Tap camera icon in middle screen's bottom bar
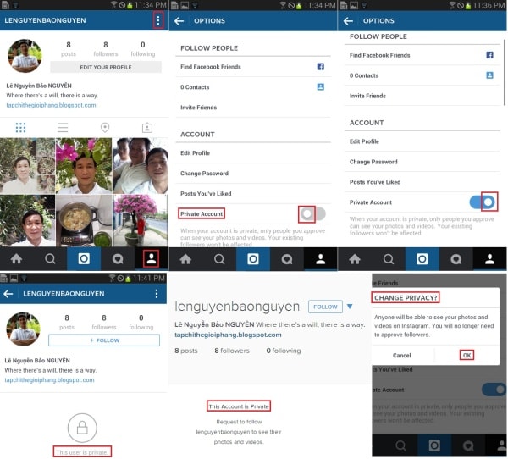Viewport: 508px width, 459px height. tap(253, 259)
